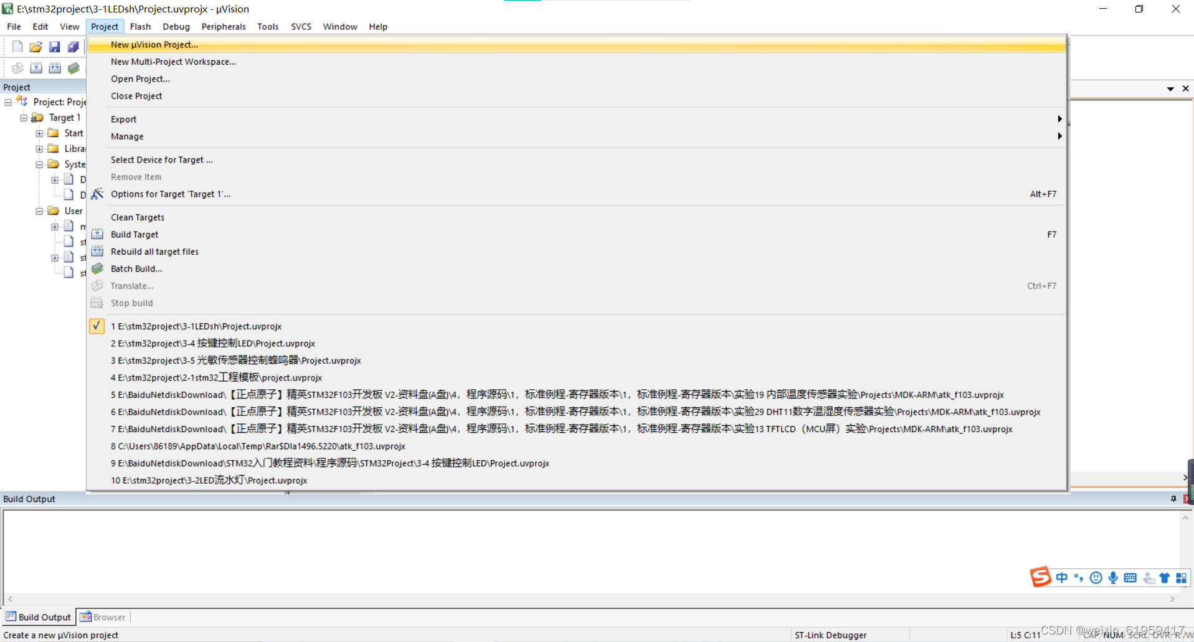Collapse the Project root tree node
1194x642 pixels.
(x=8, y=102)
